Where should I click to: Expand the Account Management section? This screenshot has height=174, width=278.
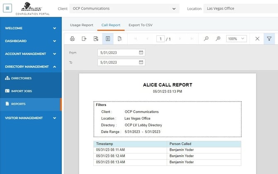pos(31,54)
